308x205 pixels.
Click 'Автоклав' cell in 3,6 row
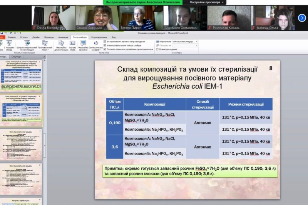point(203,147)
